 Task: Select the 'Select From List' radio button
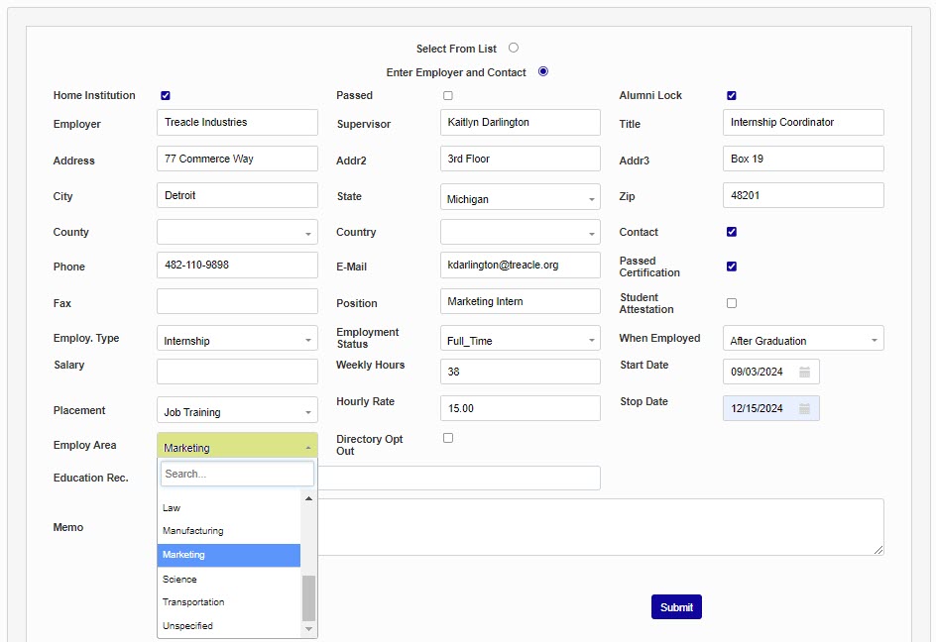[514, 48]
